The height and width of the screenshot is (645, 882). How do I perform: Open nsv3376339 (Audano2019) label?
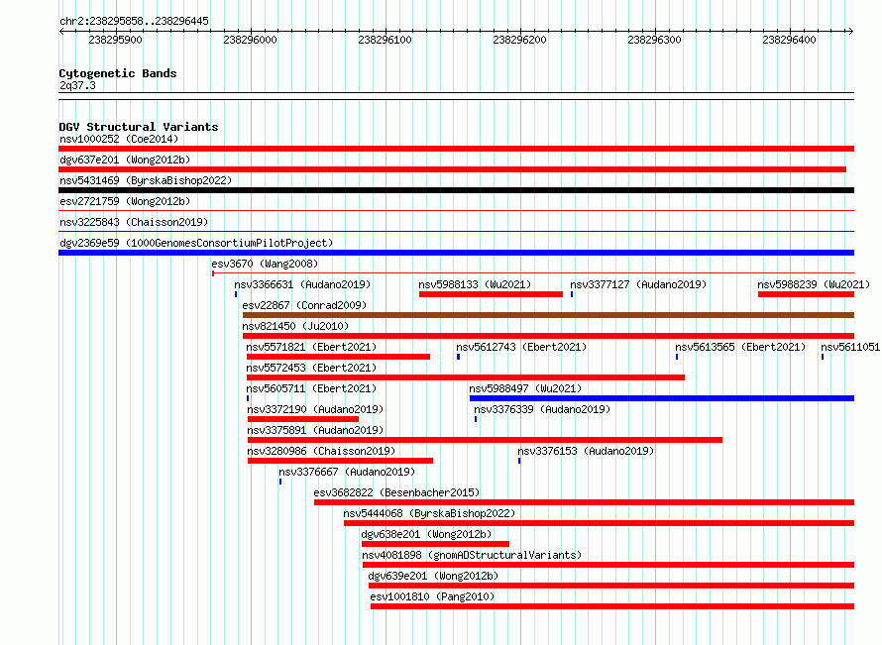point(542,409)
